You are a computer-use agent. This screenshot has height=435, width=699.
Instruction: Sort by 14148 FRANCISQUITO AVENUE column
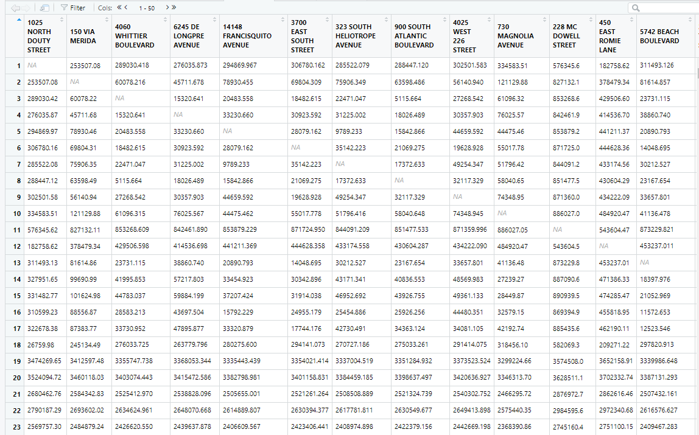click(283, 20)
